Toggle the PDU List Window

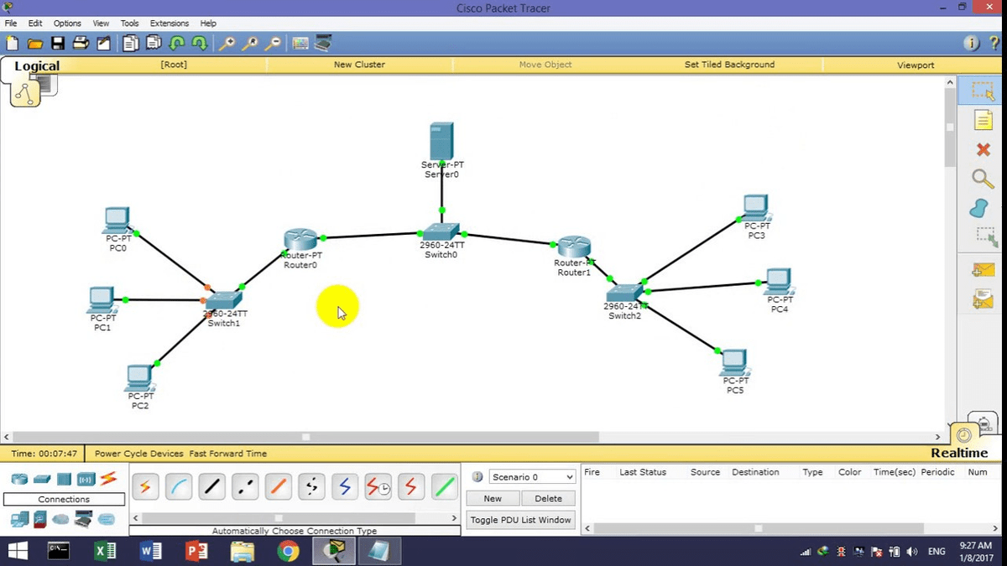[x=520, y=520]
